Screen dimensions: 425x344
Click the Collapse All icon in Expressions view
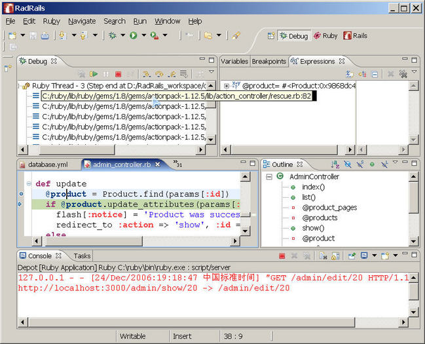click(375, 74)
